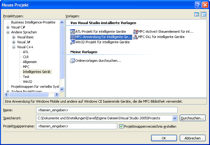Select MFC-DLL für intelligente Geräte template

click(x=161, y=37)
